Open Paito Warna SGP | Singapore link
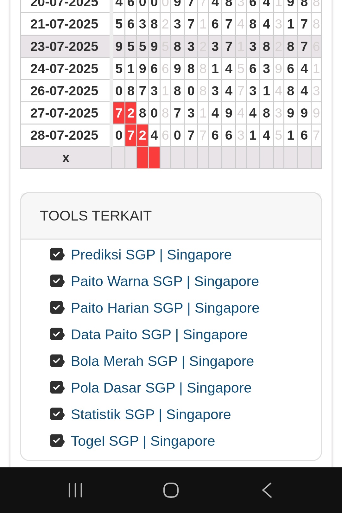342x513 pixels. 165,281
